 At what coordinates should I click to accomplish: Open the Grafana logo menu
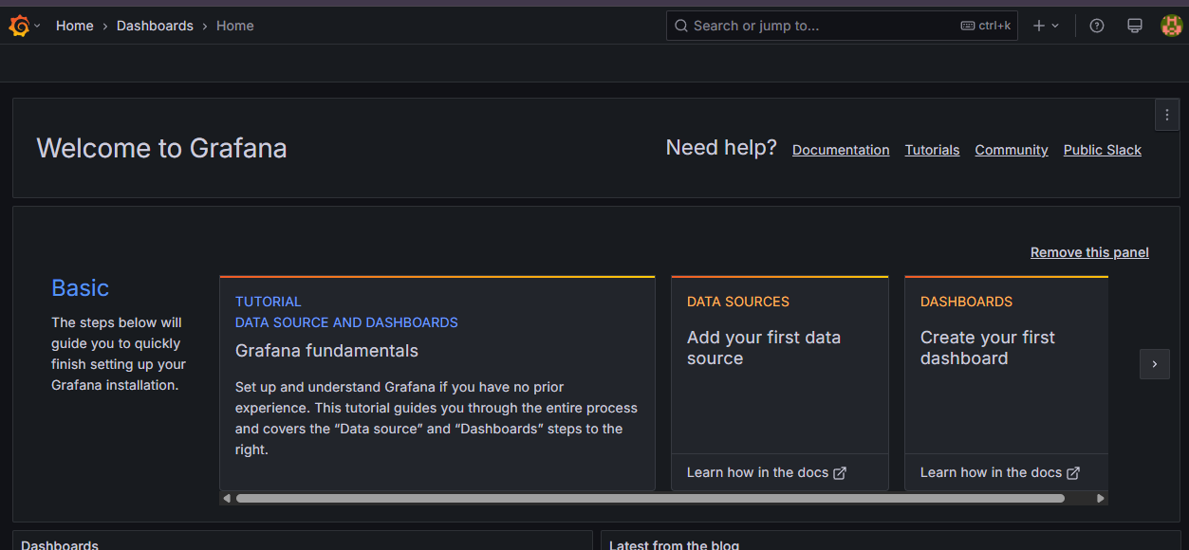point(19,26)
